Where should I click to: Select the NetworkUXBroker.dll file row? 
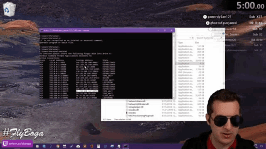click(x=165, y=104)
